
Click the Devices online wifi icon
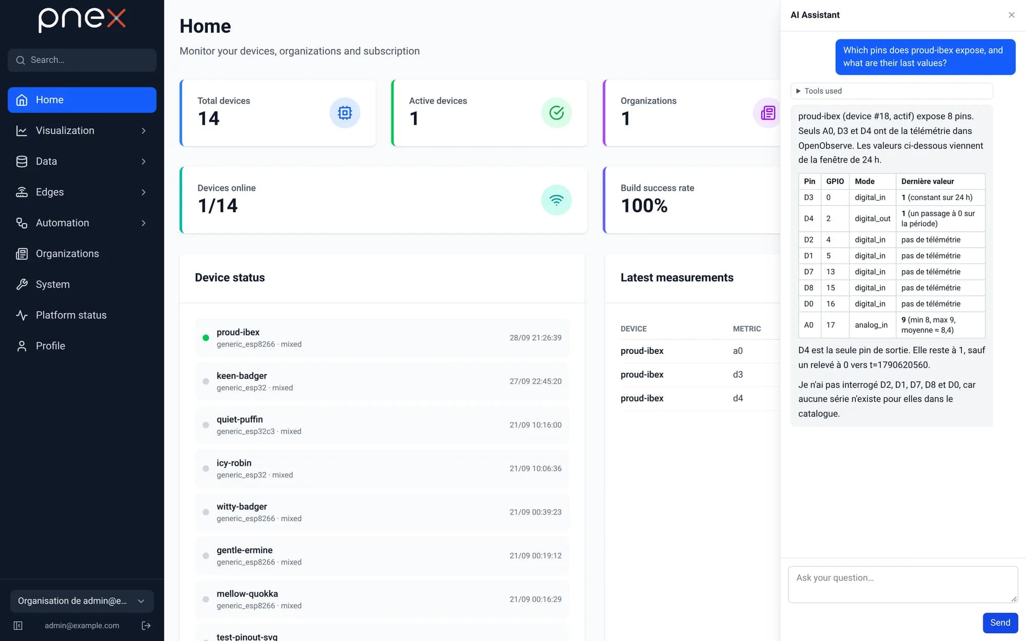tap(557, 200)
